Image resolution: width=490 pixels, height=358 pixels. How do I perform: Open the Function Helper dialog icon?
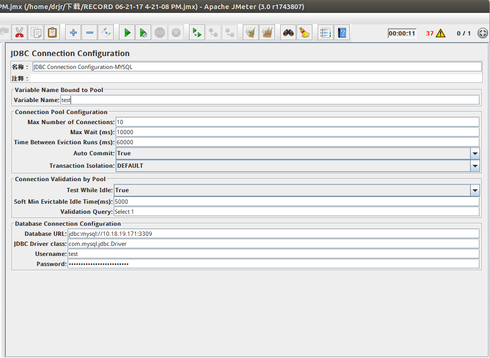[x=326, y=33]
